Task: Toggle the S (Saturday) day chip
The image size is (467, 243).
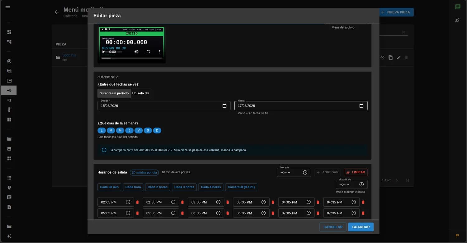Action: (148, 130)
